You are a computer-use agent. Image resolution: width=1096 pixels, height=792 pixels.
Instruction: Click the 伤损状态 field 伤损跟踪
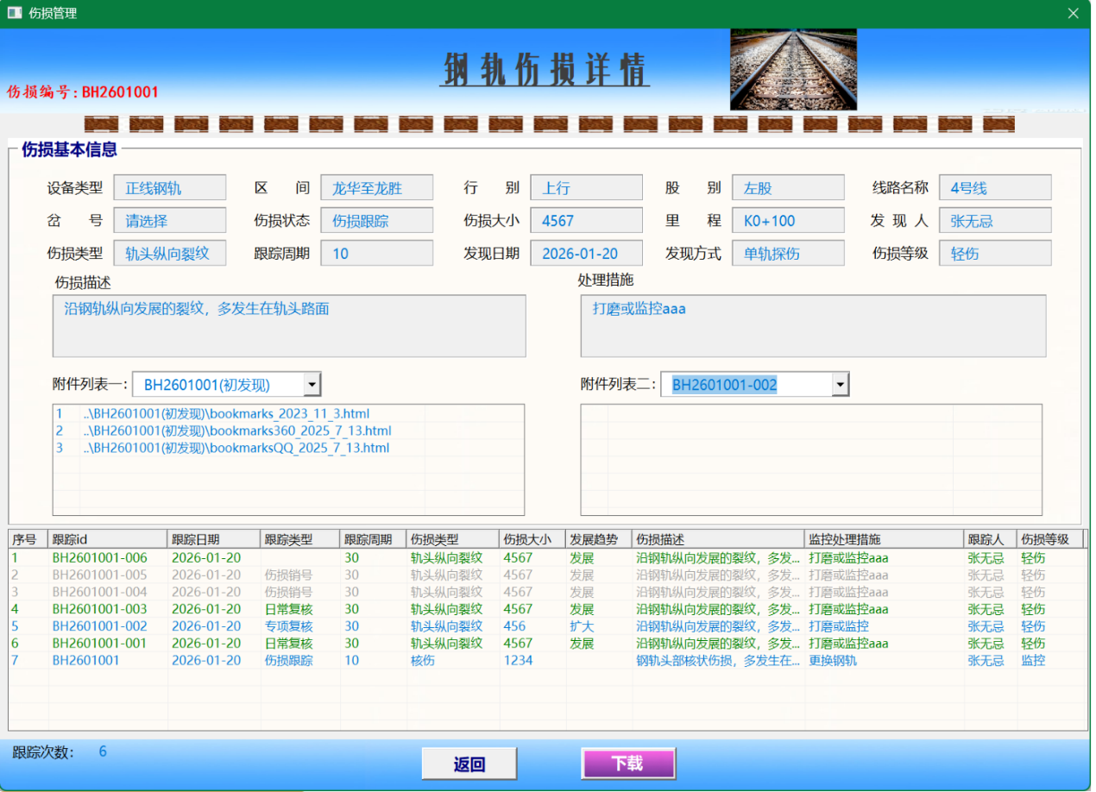377,221
